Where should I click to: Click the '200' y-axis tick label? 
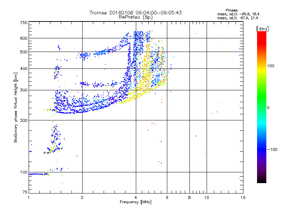(x=24, y=120)
